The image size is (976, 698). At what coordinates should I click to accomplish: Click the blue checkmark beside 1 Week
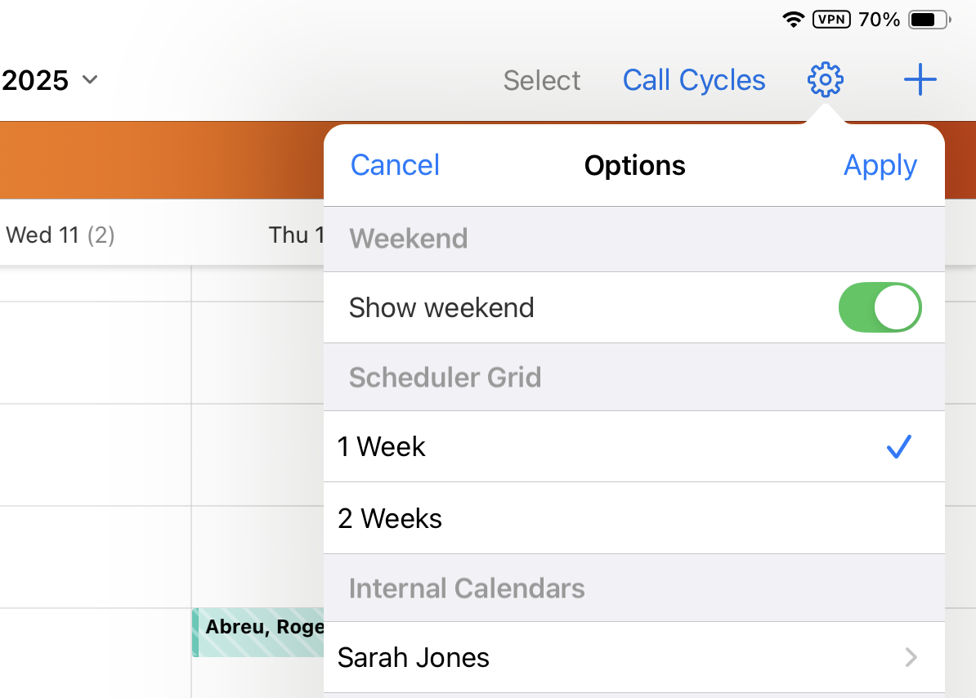[x=898, y=446]
